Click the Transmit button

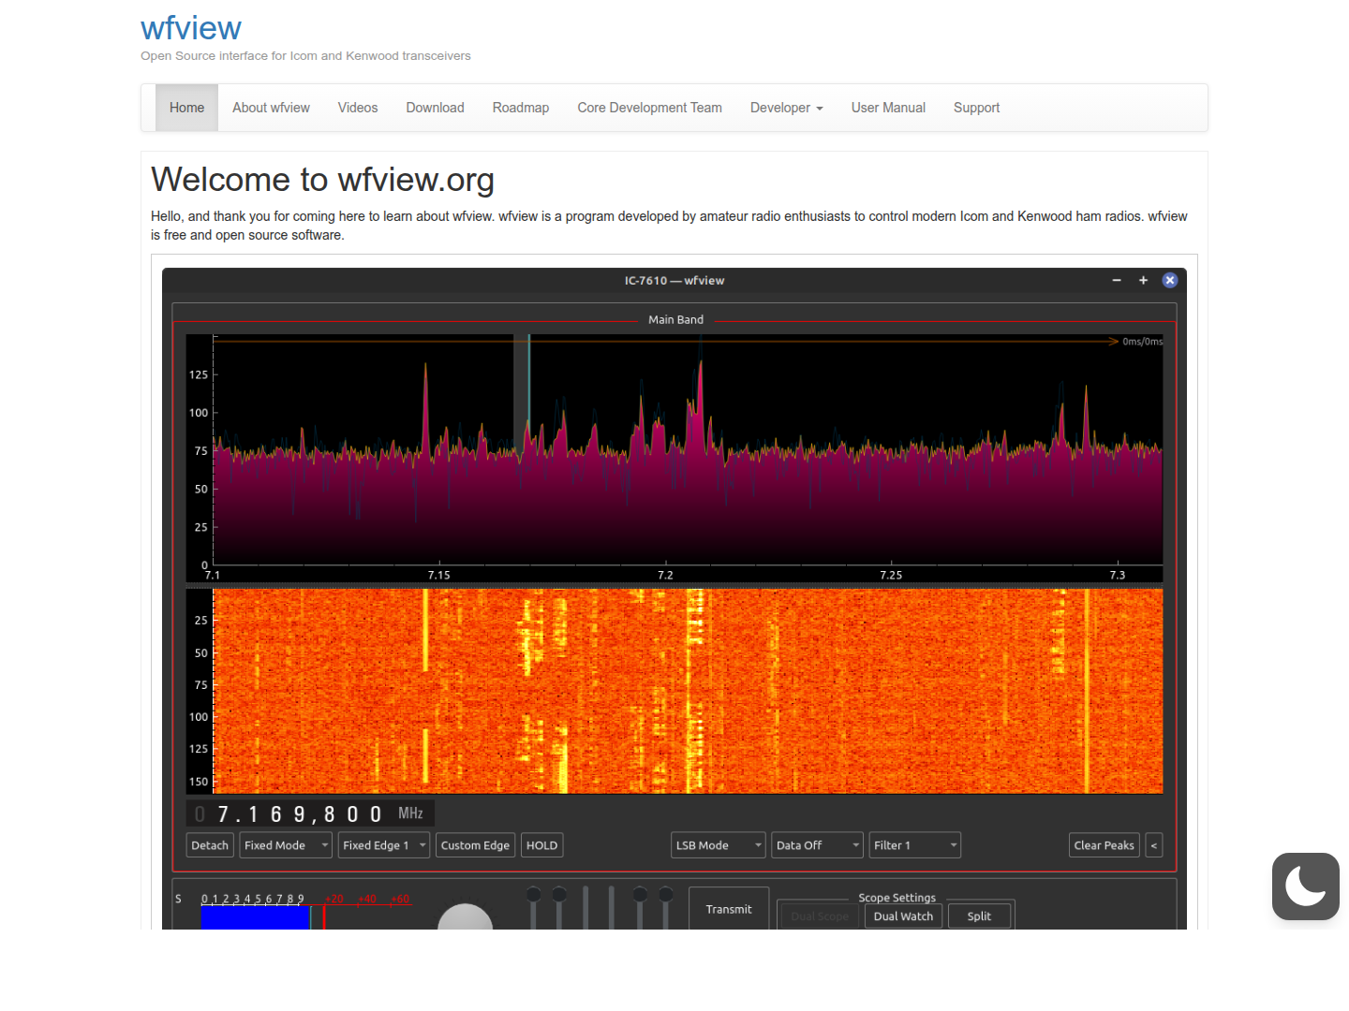click(x=729, y=908)
